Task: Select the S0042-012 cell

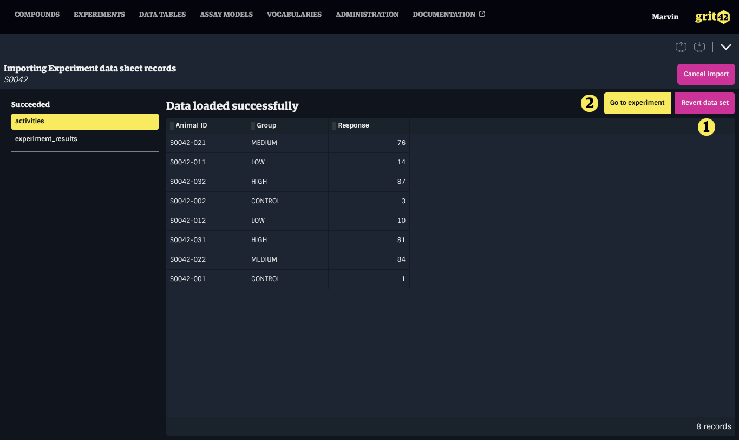Action: pyautogui.click(x=207, y=221)
